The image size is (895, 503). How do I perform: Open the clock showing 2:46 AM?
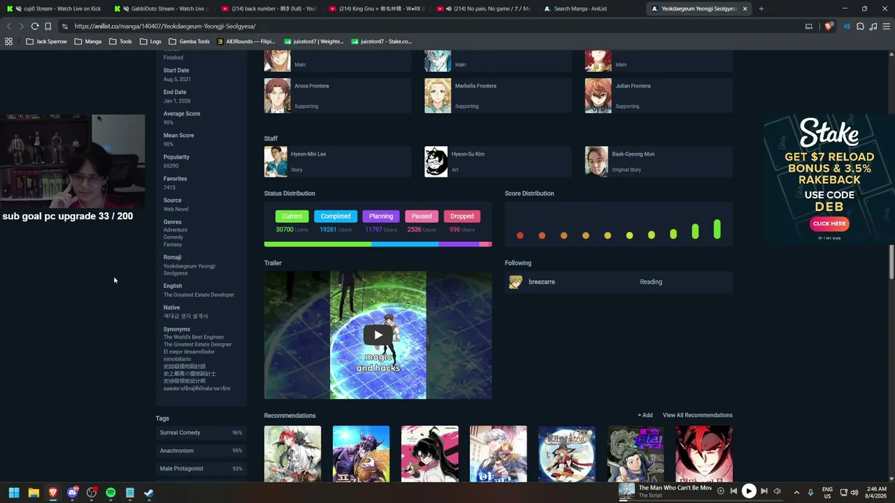click(x=876, y=493)
